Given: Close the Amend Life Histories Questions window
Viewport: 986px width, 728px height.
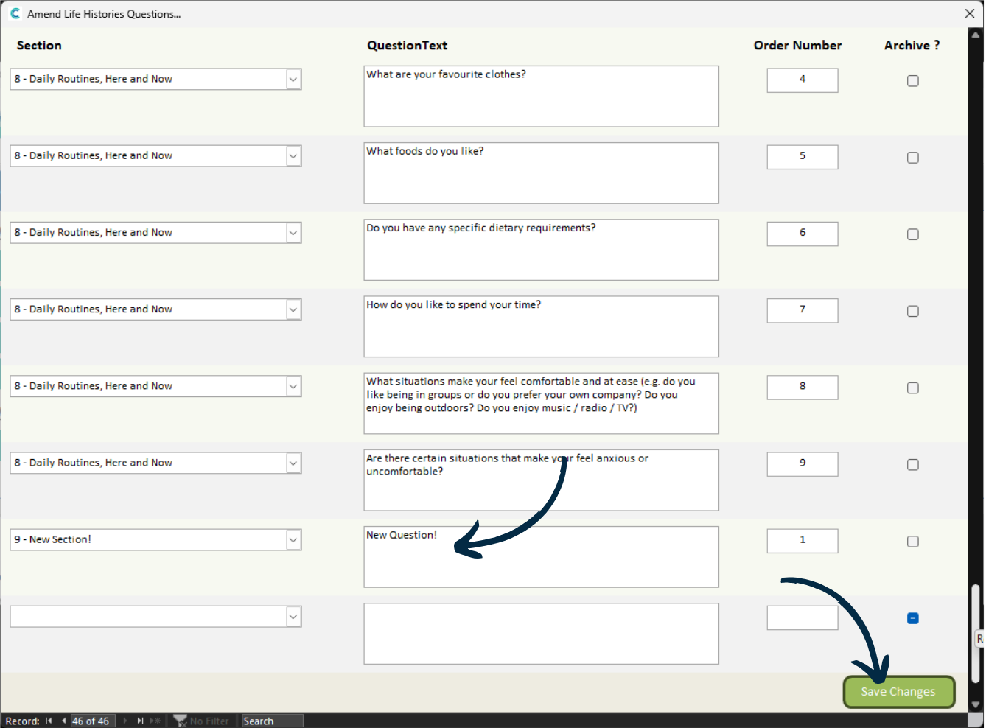Looking at the screenshot, I should click(970, 13).
